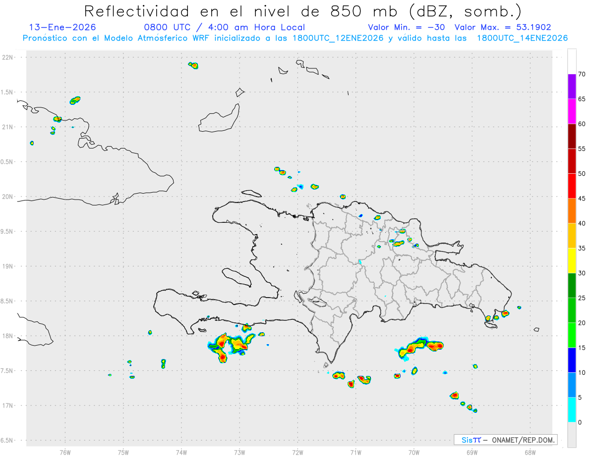Screen dimensions: 595x459
Task: Click the '70W' longitude label
Action: pyautogui.click(x=414, y=453)
